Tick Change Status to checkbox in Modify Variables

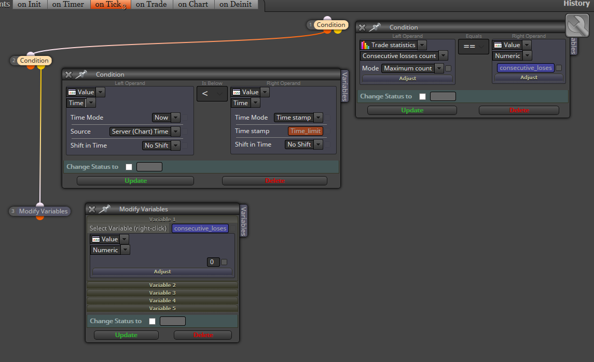(153, 321)
